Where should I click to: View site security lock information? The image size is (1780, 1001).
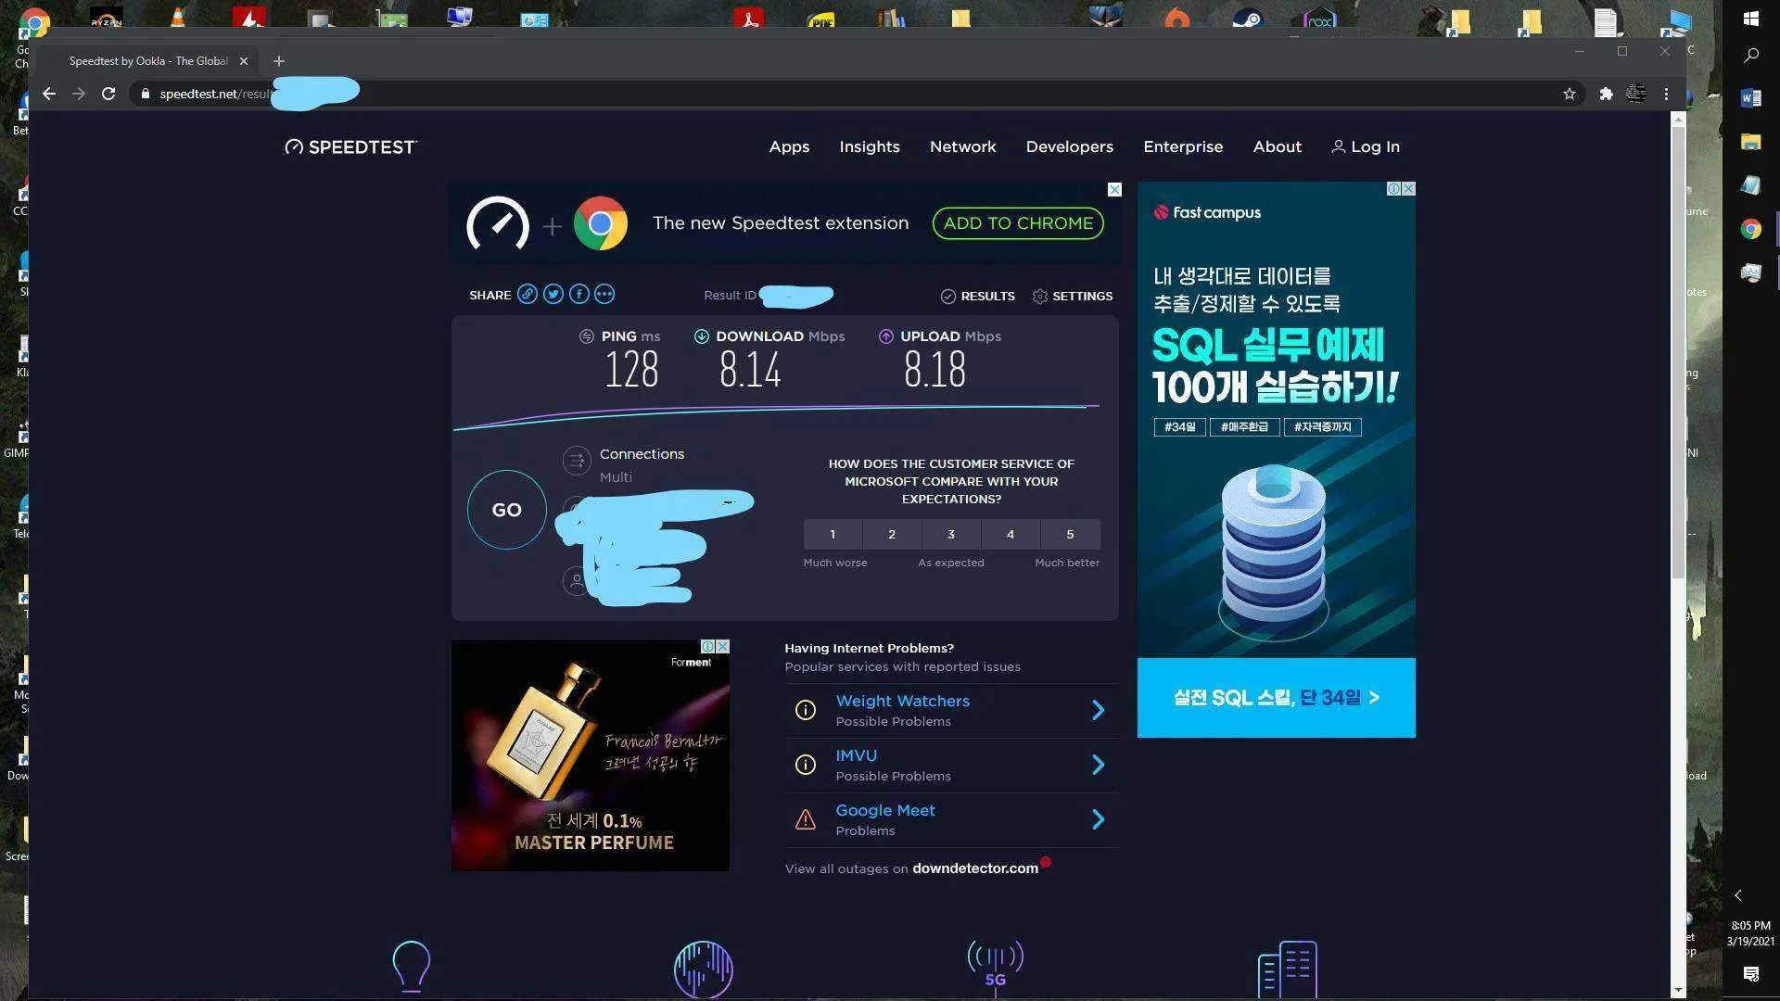click(x=145, y=94)
